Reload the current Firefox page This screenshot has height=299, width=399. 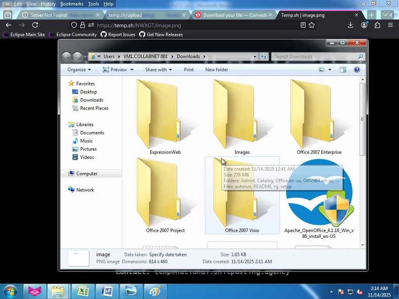35,25
